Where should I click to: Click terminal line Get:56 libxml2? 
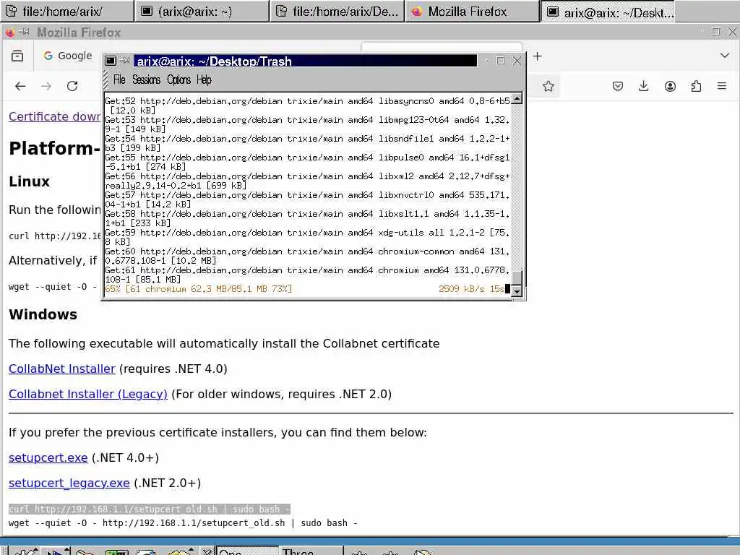click(307, 180)
